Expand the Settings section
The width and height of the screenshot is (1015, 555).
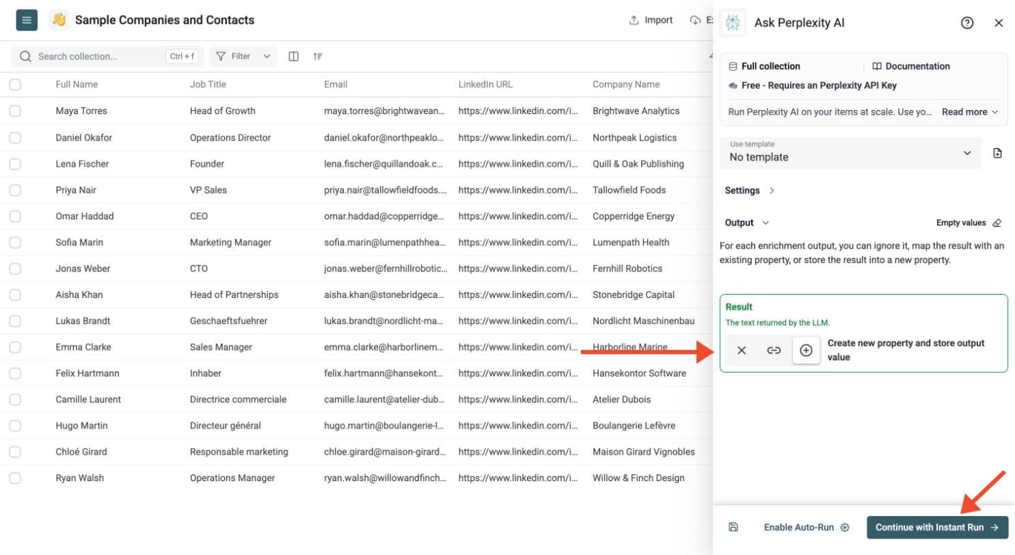tap(750, 191)
